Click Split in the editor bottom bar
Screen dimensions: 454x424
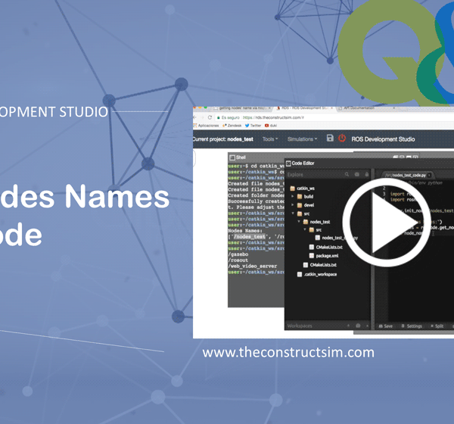(437, 326)
